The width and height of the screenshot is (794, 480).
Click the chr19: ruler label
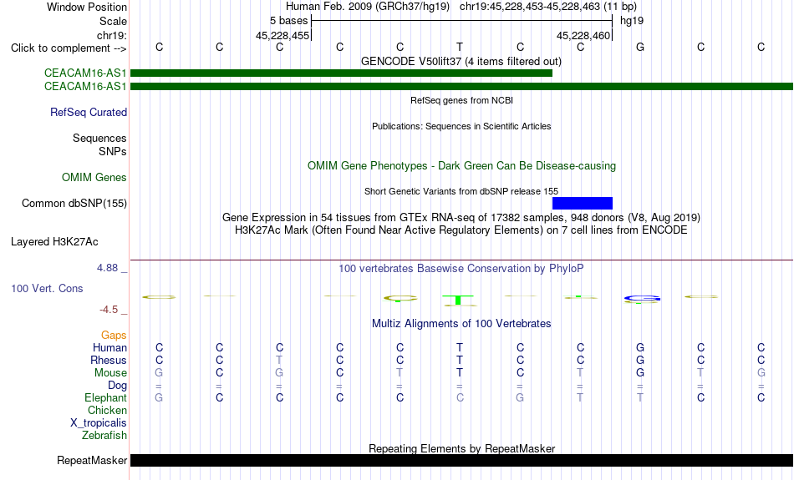pos(112,35)
